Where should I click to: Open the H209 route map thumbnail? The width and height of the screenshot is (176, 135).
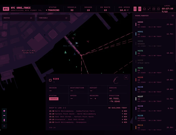pos(116,80)
